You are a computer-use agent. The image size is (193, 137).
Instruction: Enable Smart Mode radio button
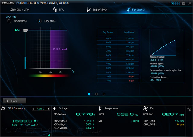pos(9,21)
